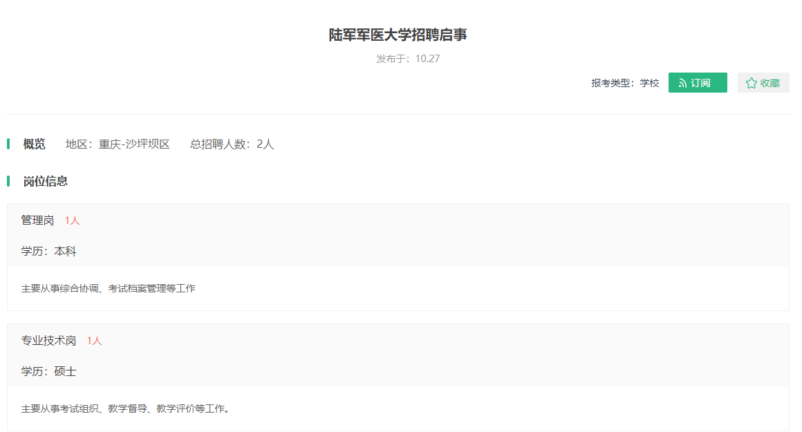The image size is (802, 432).
Task: Click 总招聘人数：2人 text
Action: pyautogui.click(x=232, y=144)
